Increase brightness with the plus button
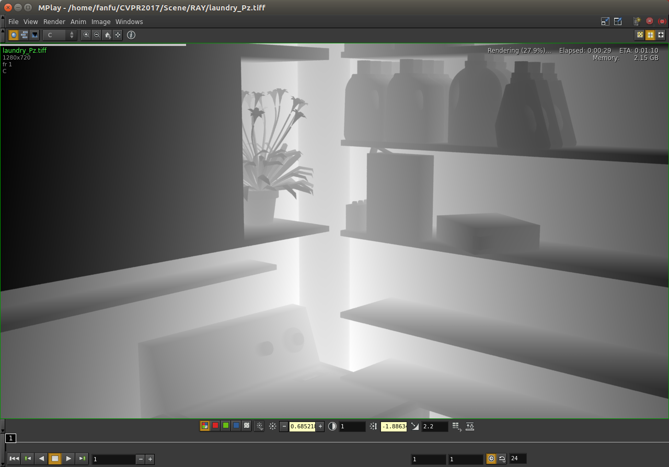The image size is (669, 467). click(x=320, y=426)
